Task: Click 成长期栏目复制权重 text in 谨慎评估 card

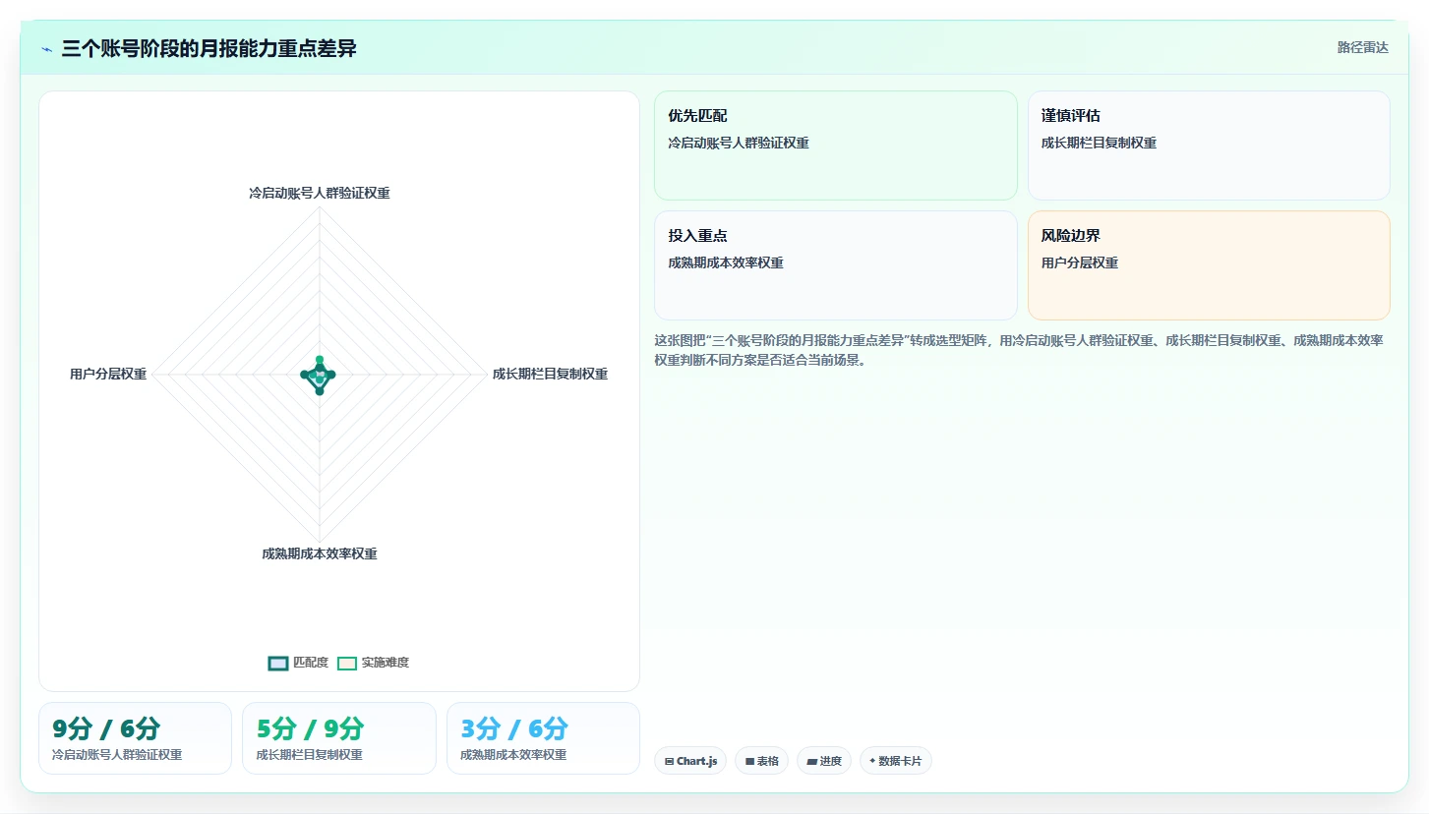Action: (1099, 143)
